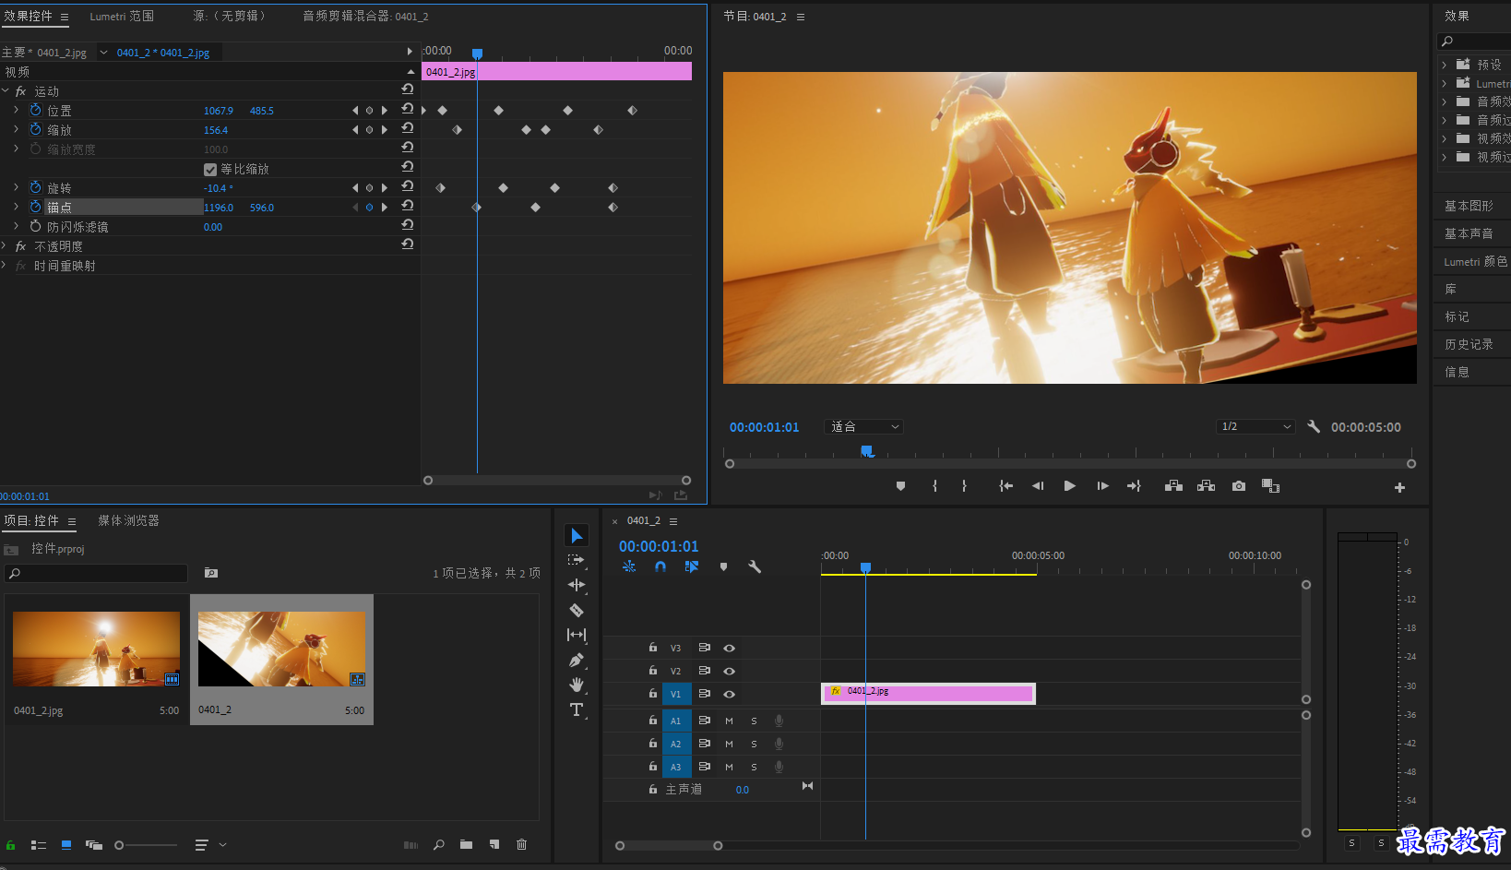Toggle timeline snap magnet icon
Viewport: 1511px width, 870px height.
pyautogui.click(x=660, y=566)
